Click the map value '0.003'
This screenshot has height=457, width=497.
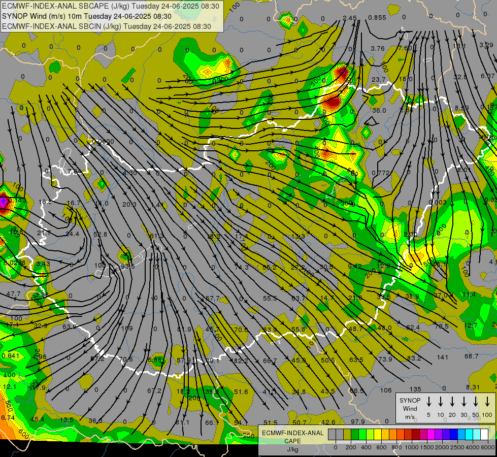click(438, 202)
